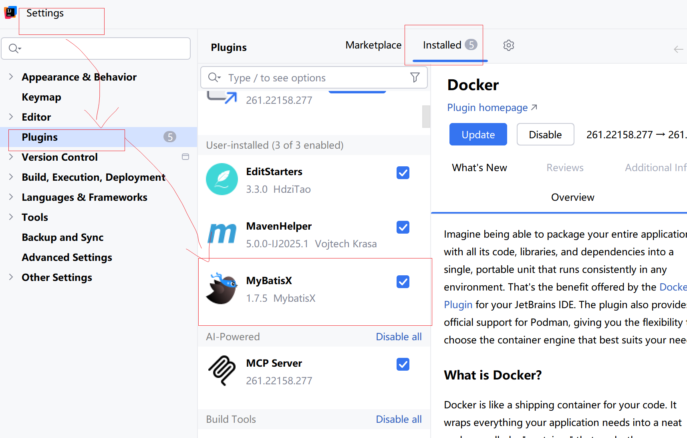The height and width of the screenshot is (438, 687).
Task: Expand Languages & Frameworks node
Action: [x=11, y=197]
